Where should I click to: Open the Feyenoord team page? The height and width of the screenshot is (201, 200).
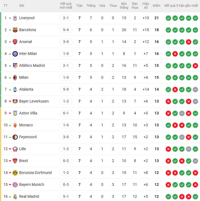(28, 137)
